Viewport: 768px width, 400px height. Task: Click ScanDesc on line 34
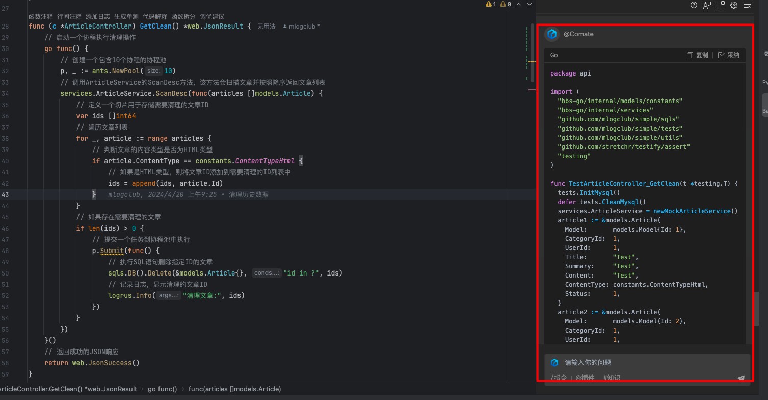[x=172, y=93]
